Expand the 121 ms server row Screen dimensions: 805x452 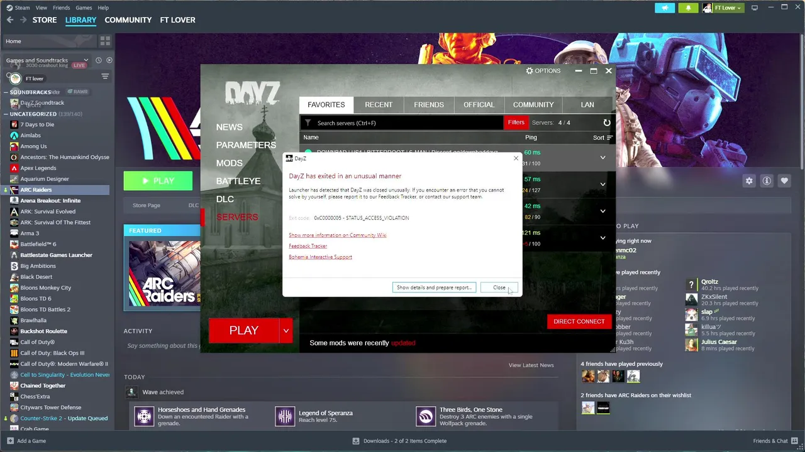point(602,238)
